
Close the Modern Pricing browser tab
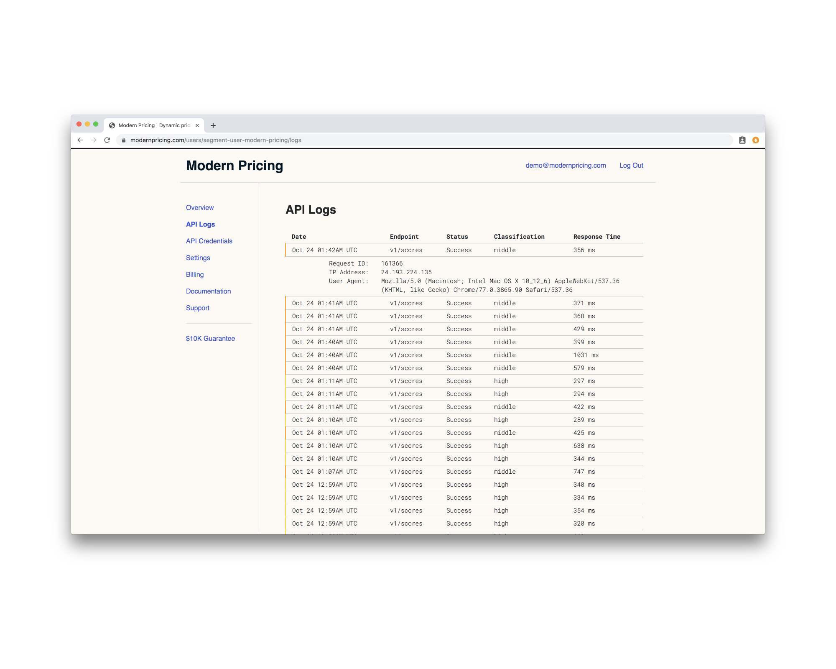pyautogui.click(x=197, y=125)
